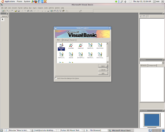Select the ADDIN project type icon
The image size is (165, 132).
click(x=71, y=55)
